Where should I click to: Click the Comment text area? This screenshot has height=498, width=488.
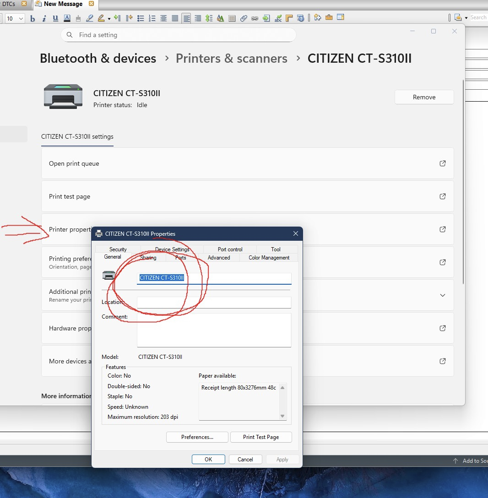pyautogui.click(x=214, y=330)
